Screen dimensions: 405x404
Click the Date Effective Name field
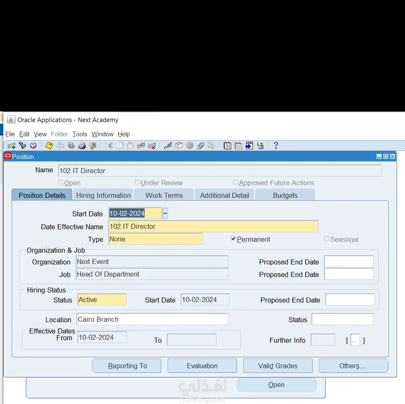point(213,226)
